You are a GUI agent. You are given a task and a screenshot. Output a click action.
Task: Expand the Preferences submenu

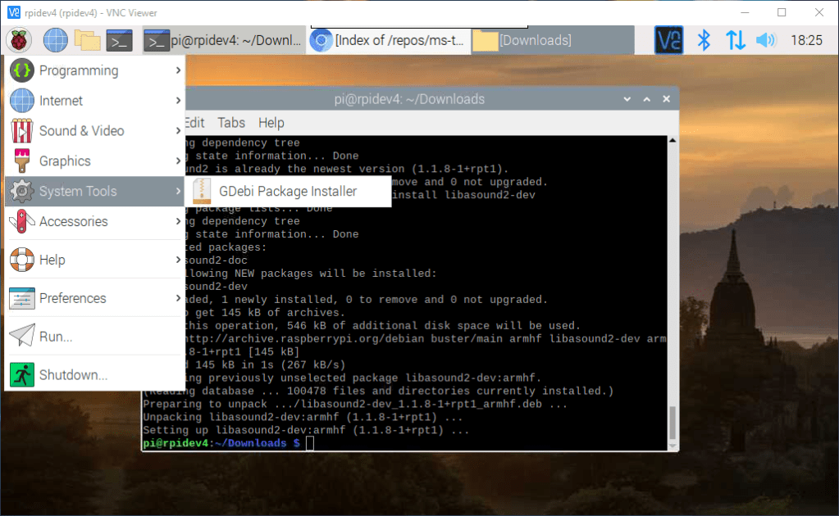pos(73,297)
